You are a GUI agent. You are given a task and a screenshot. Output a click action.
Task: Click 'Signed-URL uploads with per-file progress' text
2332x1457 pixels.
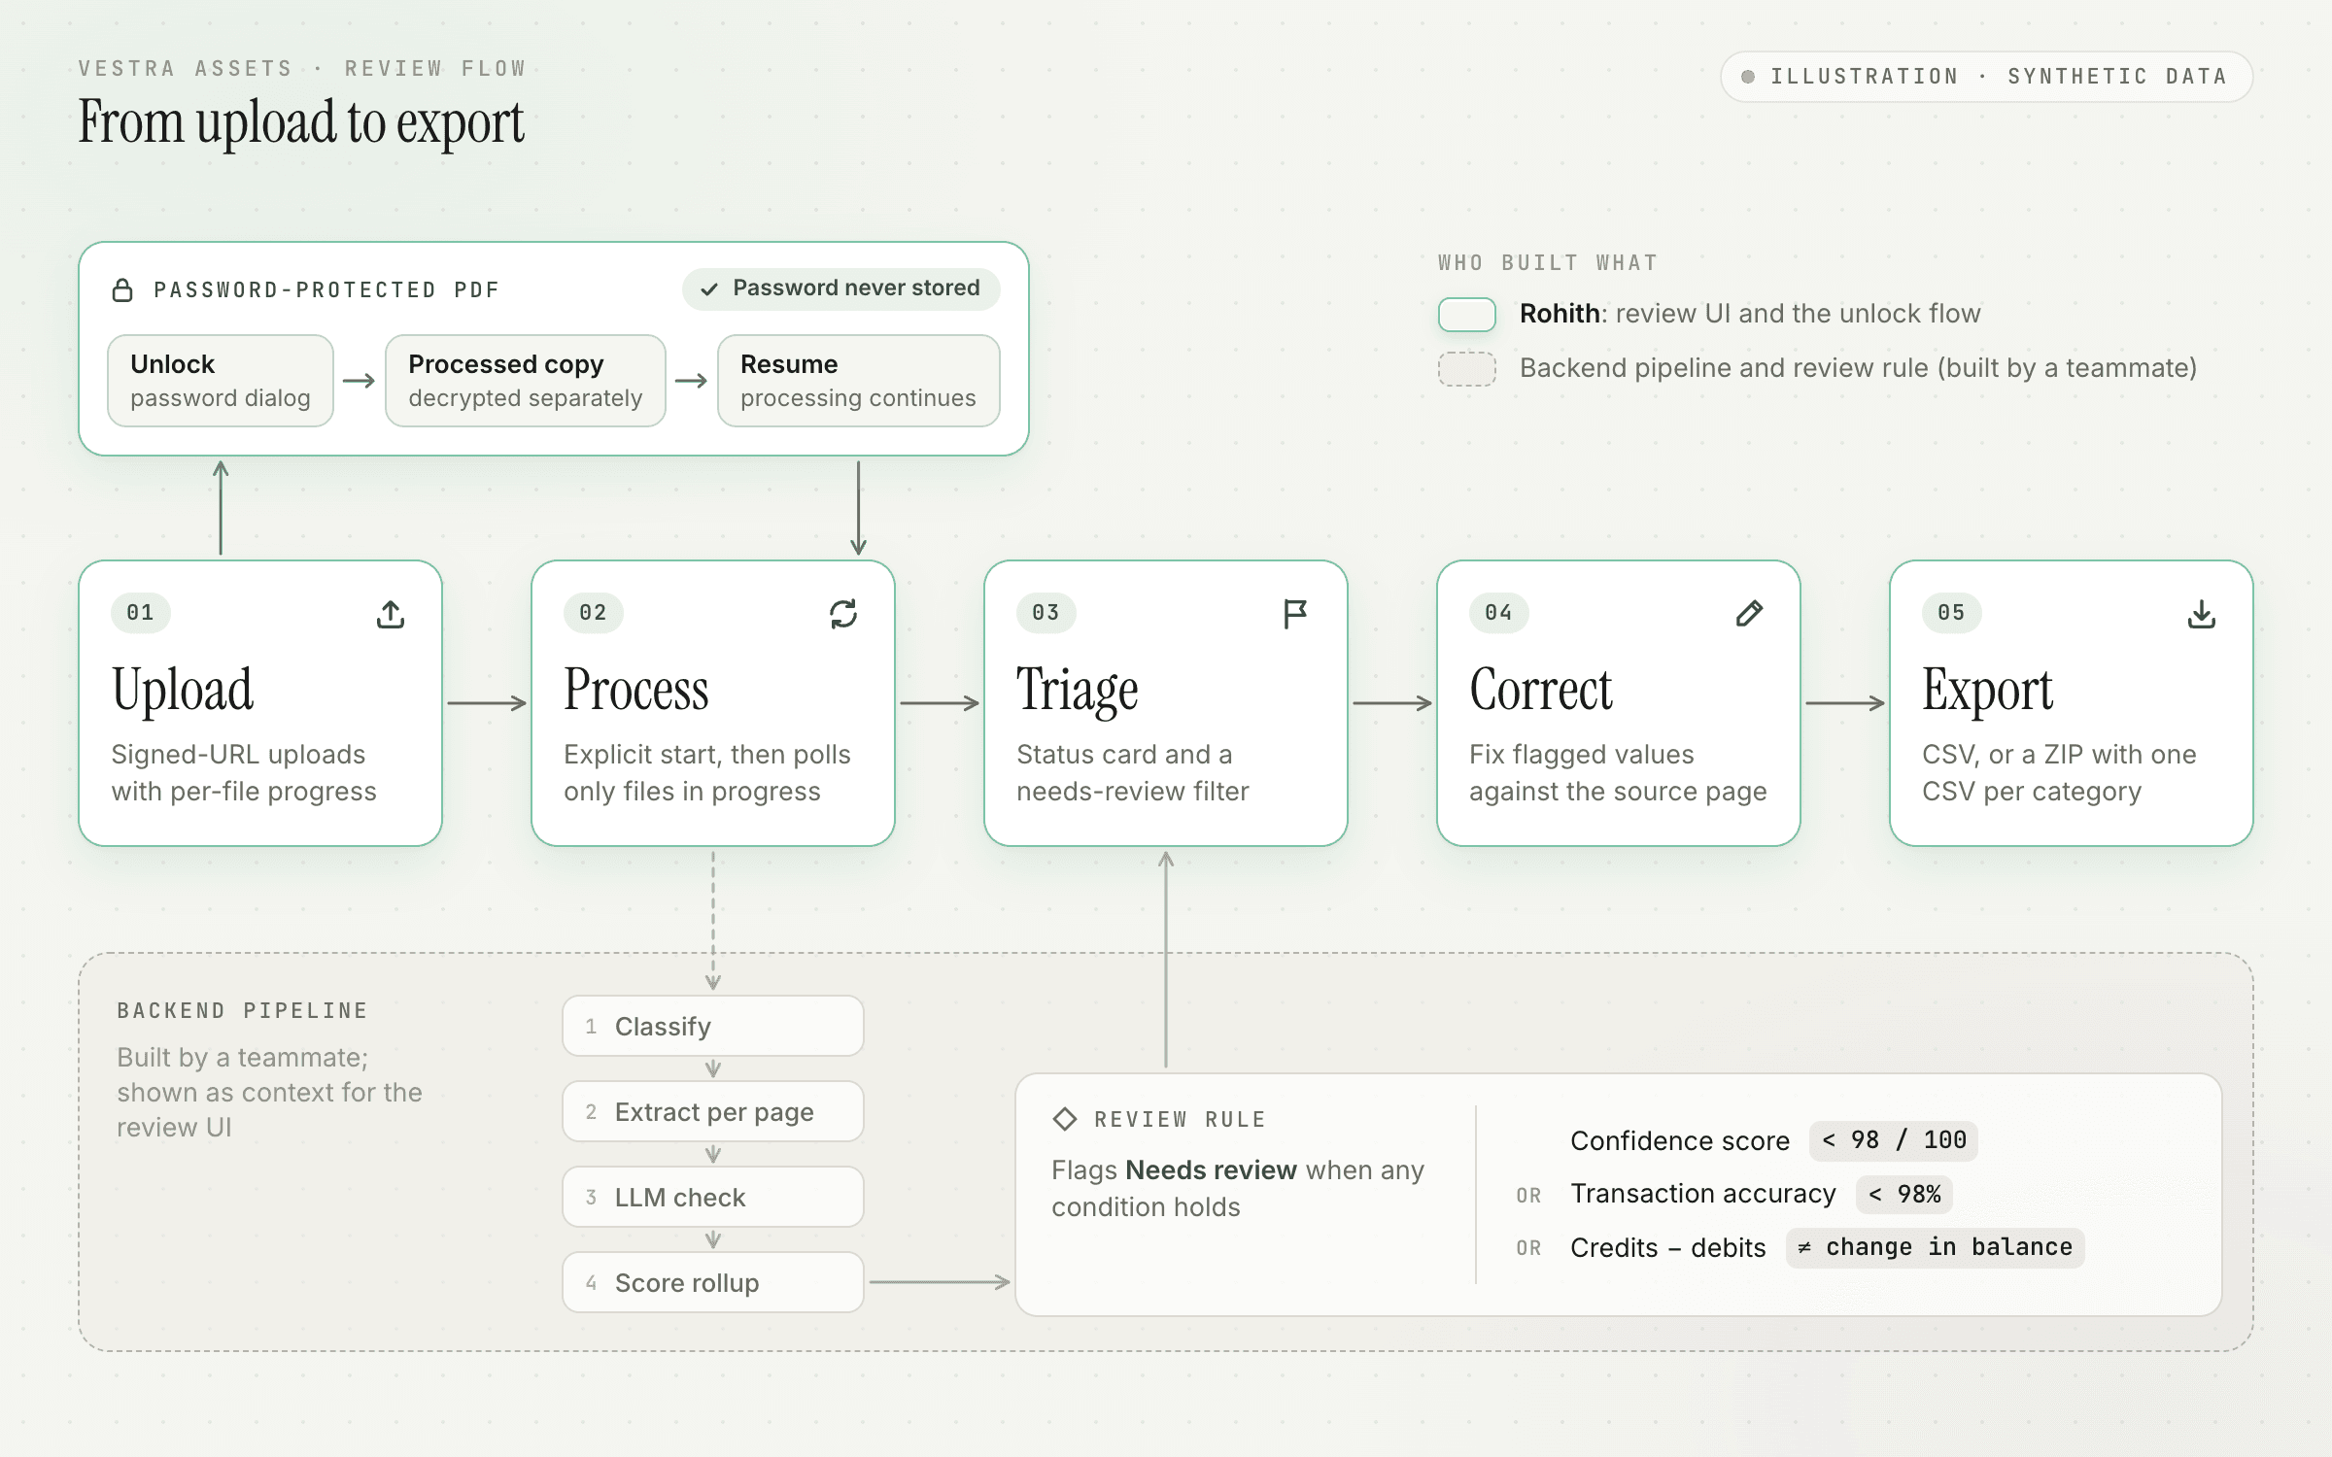coord(244,773)
